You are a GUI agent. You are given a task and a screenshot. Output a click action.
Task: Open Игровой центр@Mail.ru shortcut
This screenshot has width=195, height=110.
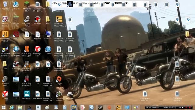16,51
